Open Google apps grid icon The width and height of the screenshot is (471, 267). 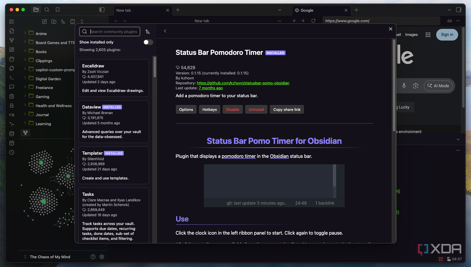pos(428,35)
